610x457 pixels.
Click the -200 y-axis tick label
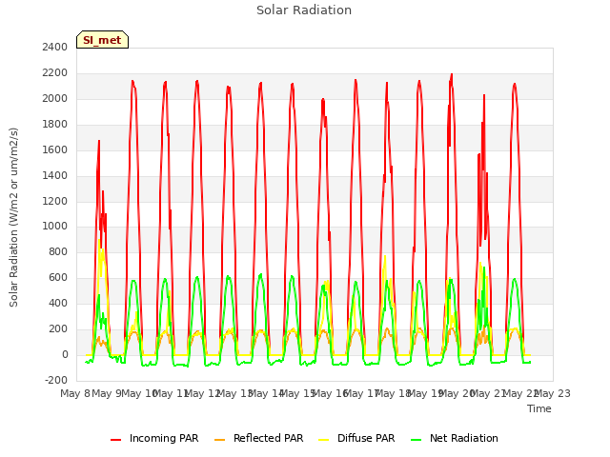click(x=56, y=381)
